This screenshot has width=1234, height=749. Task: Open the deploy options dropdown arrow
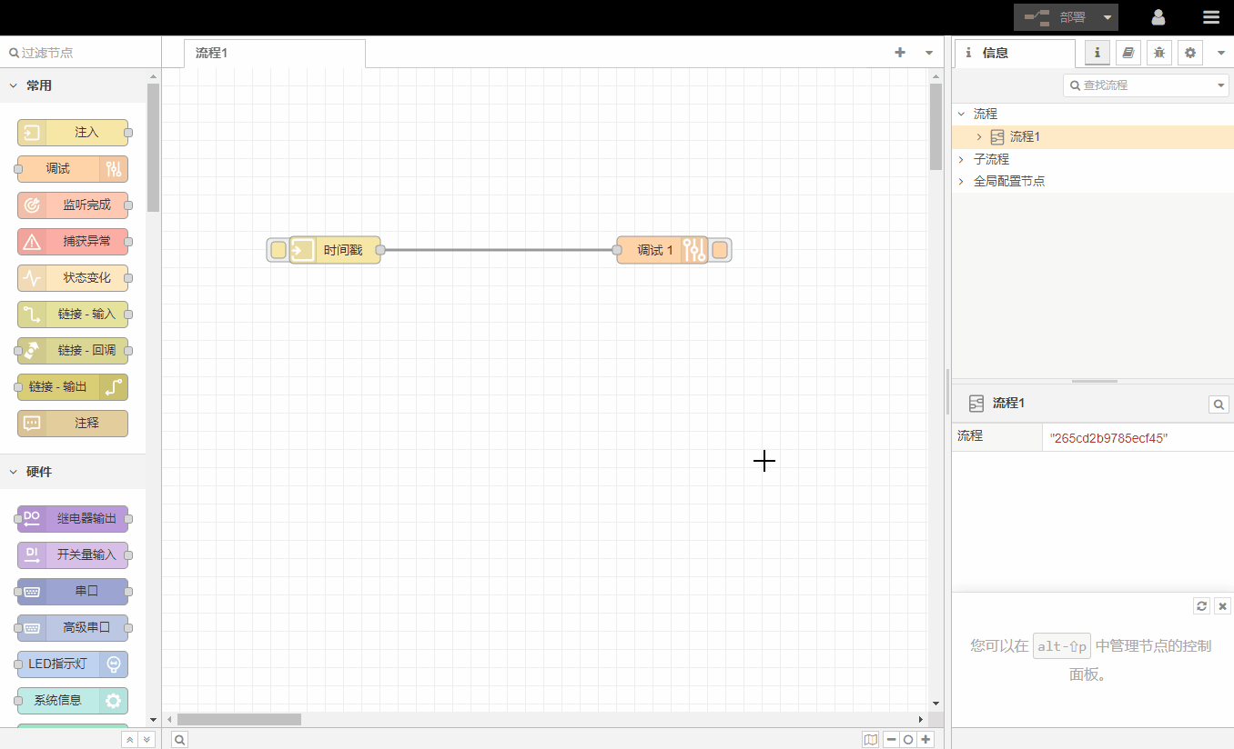(1108, 17)
